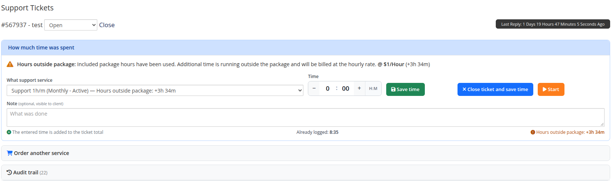Click the orange warning triangle icon
The width and height of the screenshot is (612, 184).
coord(10,64)
